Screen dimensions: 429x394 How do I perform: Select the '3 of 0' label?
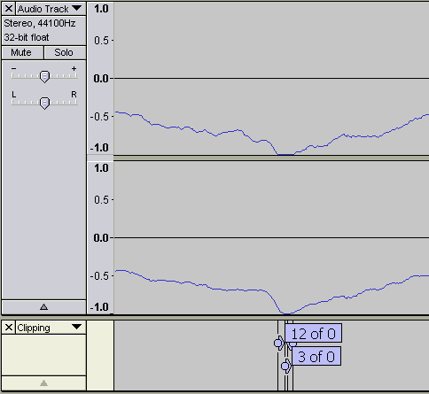tap(316, 357)
